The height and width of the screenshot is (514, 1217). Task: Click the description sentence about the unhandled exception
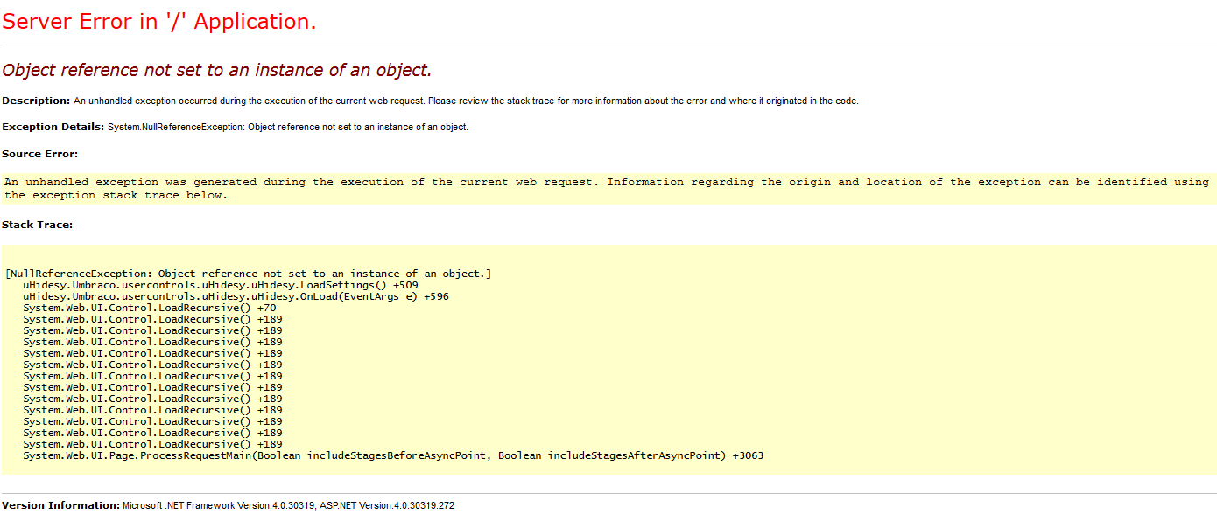point(466,101)
